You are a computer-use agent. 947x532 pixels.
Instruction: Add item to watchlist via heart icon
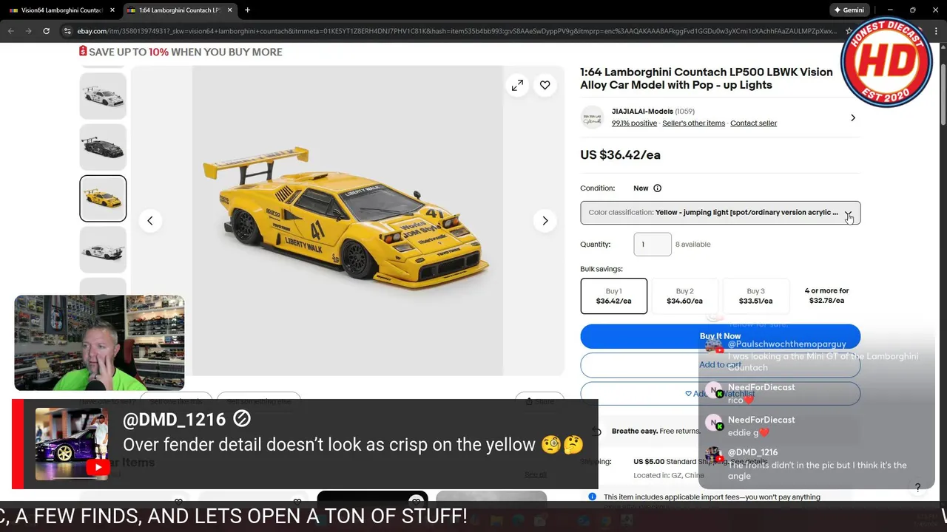(545, 86)
